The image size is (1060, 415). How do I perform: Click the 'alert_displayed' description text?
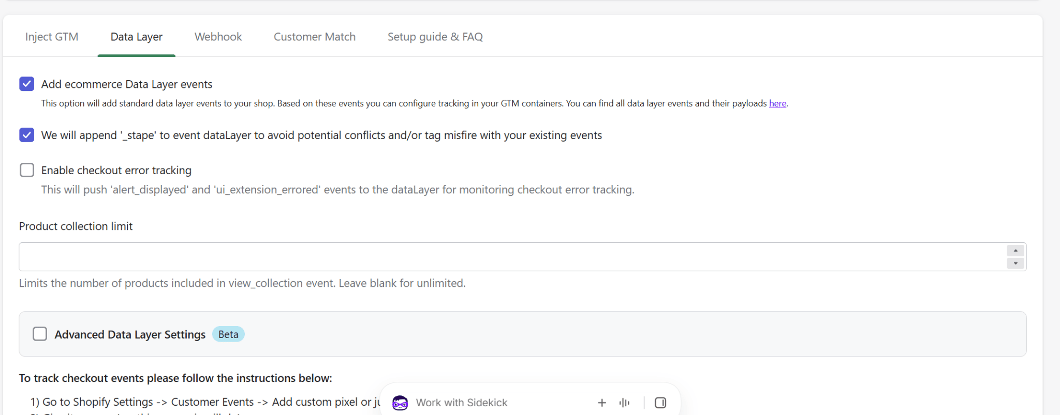(338, 190)
